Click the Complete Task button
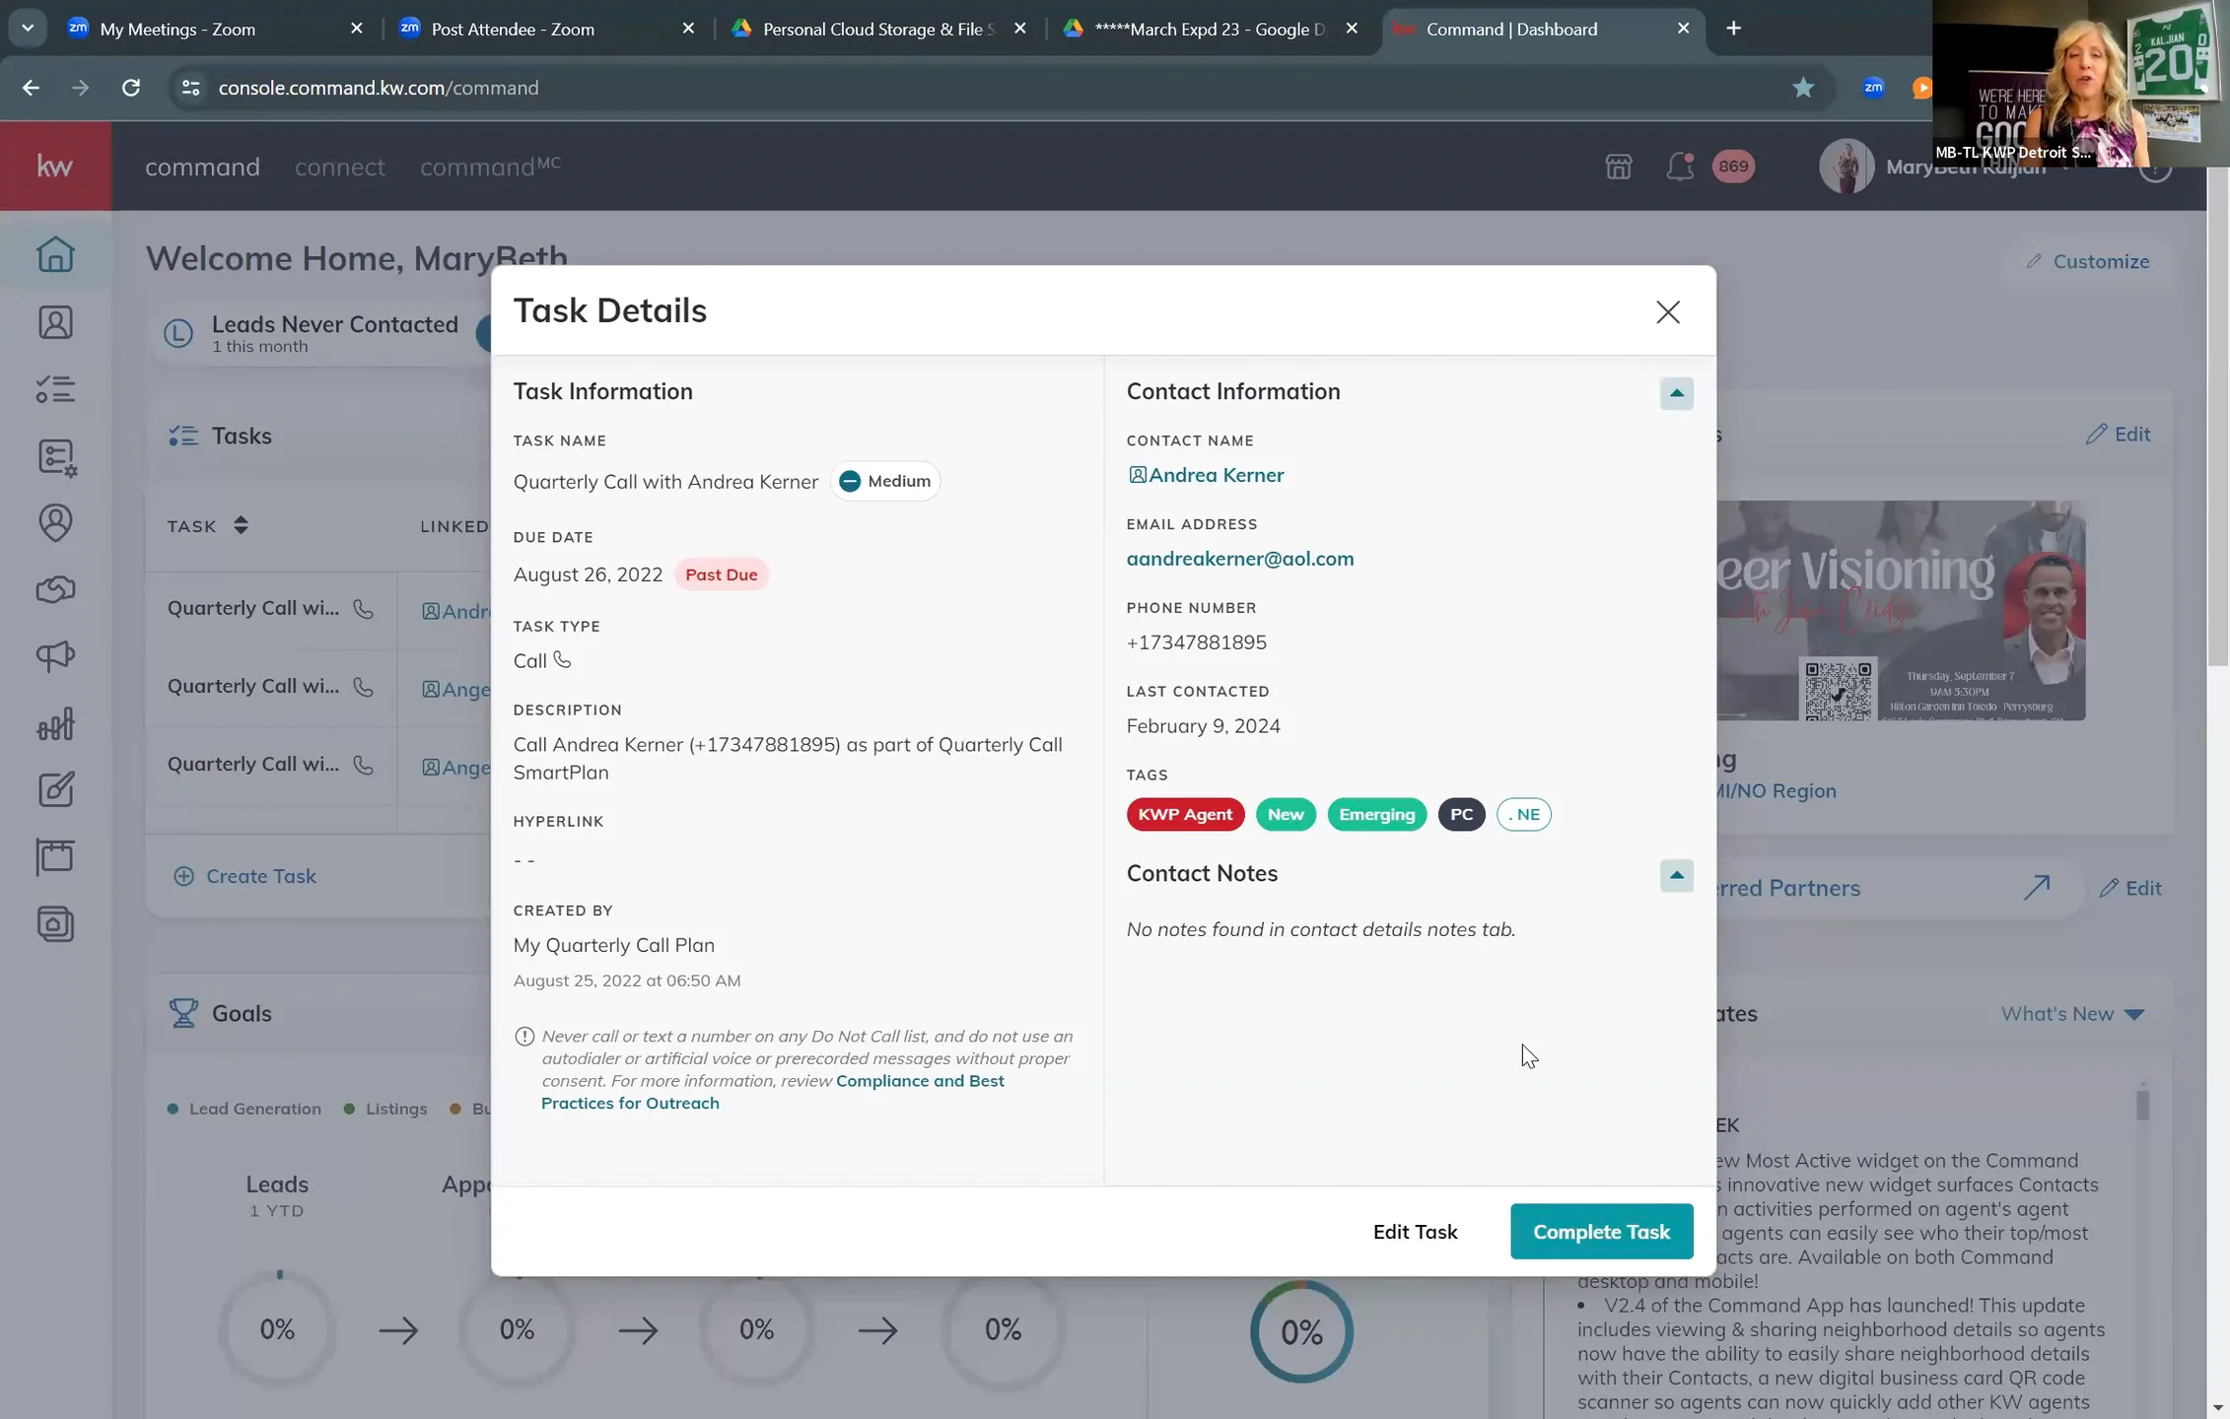The image size is (2230, 1419). pos(1601,1232)
